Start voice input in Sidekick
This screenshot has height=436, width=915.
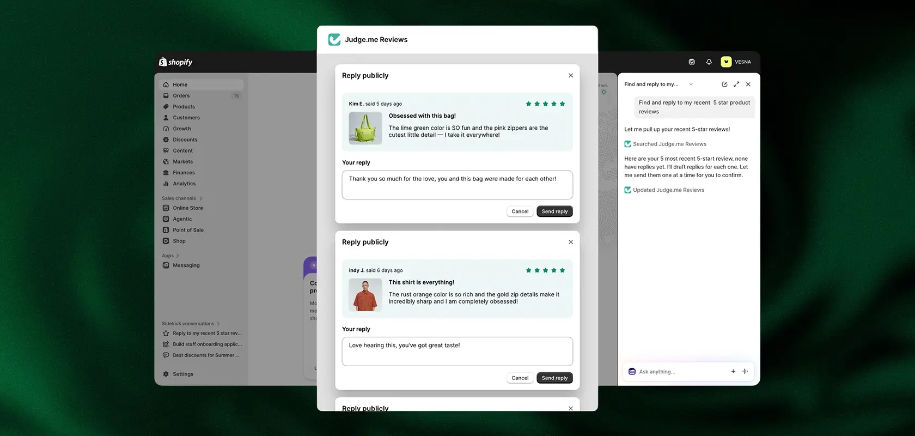(x=745, y=372)
